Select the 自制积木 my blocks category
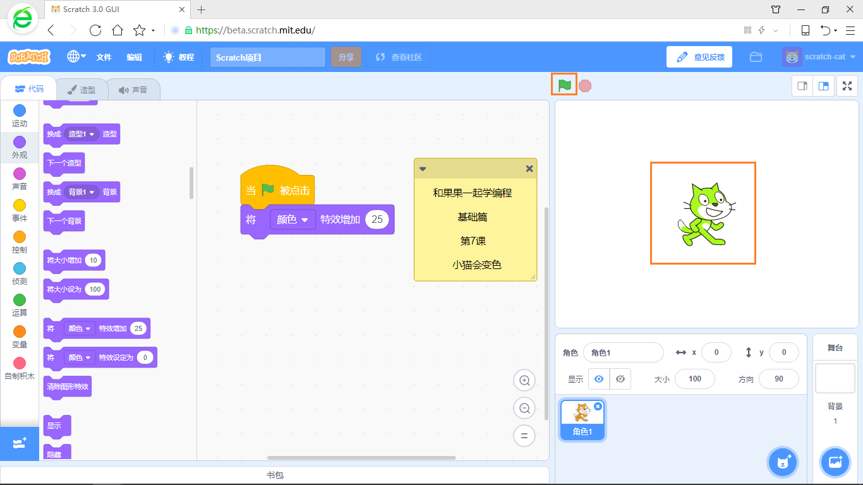Screen dimensions: 863x485 20,369
